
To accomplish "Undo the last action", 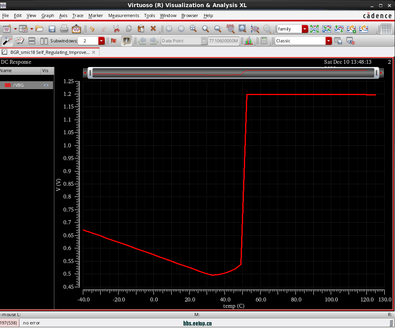I will (92, 29).
